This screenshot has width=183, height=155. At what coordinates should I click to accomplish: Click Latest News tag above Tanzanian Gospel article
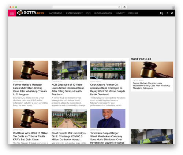[x=96, y=130]
